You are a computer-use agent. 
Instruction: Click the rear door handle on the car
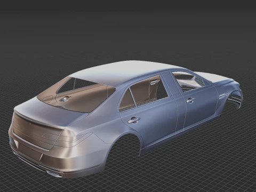134,120
